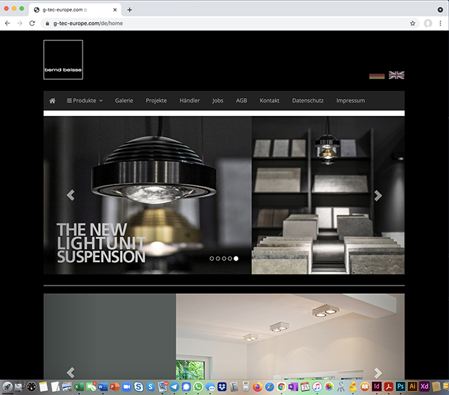
Task: Launch Photoshop from the dock
Action: coord(400,387)
